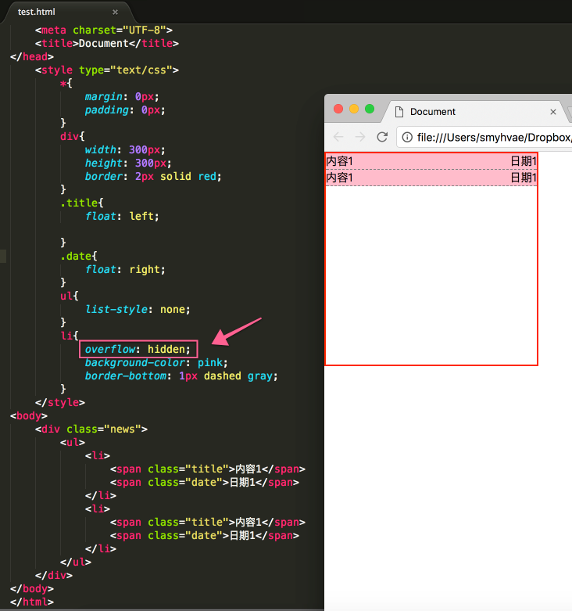Click the site info icon in address bar

point(407,137)
